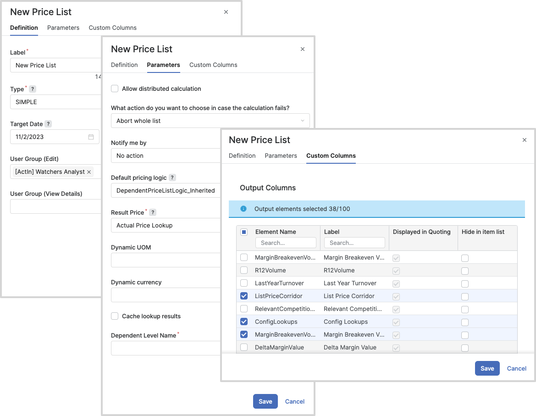This screenshot has width=536, height=416.
Task: Remove the Watchers Analyst user group tag
Action: click(x=89, y=172)
